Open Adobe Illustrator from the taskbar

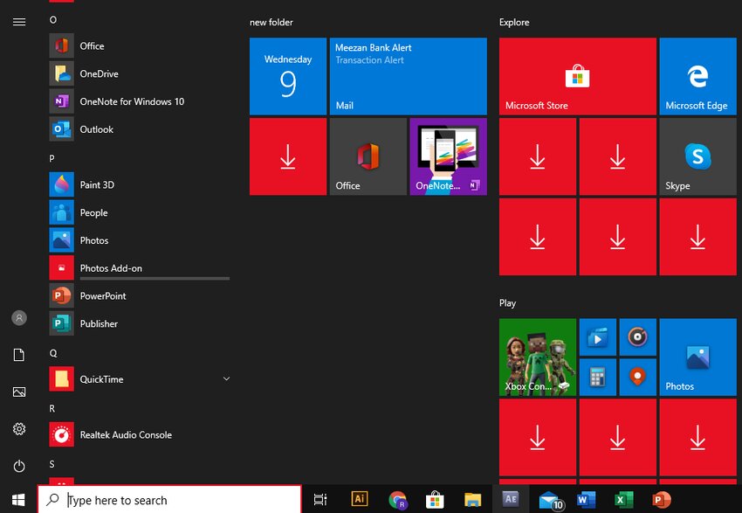[359, 499]
